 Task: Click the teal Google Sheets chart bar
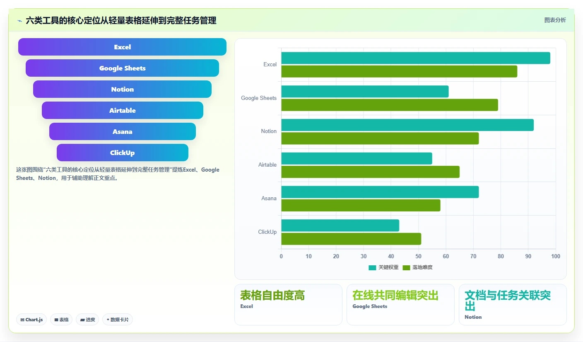click(365, 91)
